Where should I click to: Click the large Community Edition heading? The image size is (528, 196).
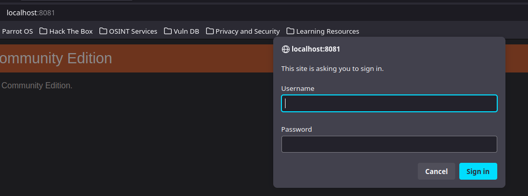tap(55, 58)
